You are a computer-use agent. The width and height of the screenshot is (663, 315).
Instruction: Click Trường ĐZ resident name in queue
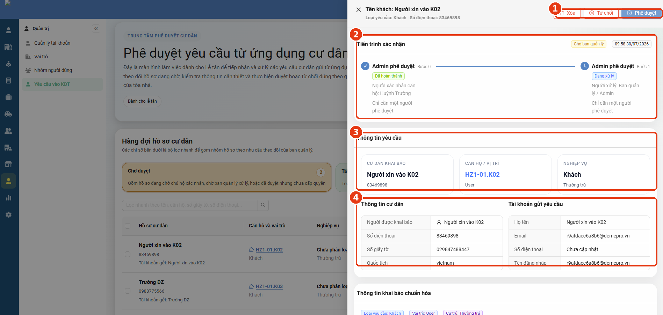click(x=151, y=282)
